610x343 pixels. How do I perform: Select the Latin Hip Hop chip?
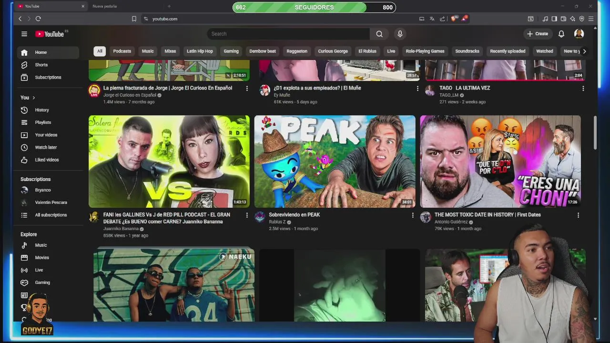(x=200, y=51)
